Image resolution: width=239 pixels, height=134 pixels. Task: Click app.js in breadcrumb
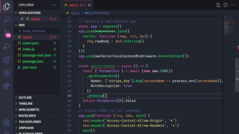point(75,13)
